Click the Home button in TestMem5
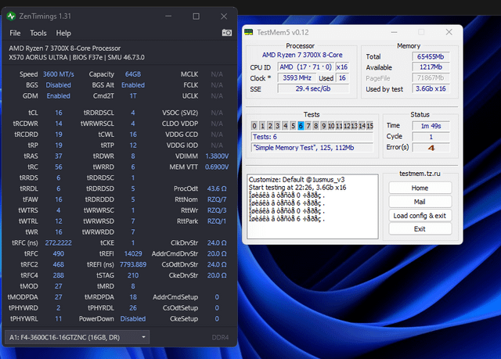501x359 pixels. (420, 188)
